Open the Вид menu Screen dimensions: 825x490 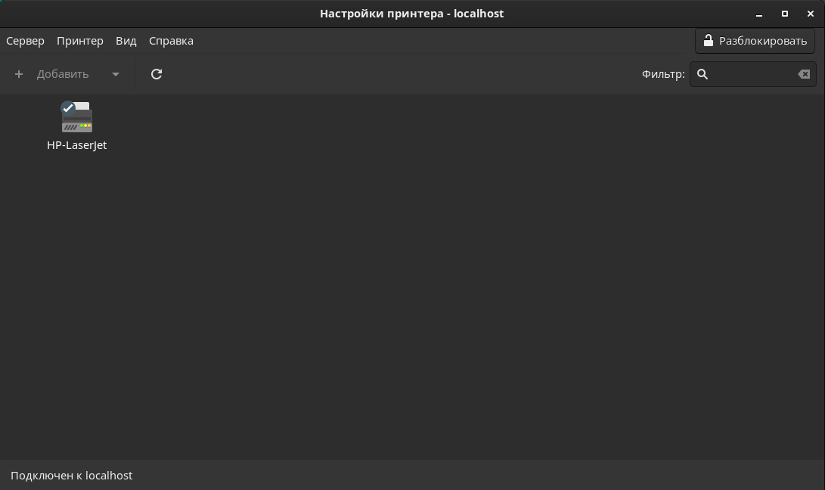(x=126, y=41)
